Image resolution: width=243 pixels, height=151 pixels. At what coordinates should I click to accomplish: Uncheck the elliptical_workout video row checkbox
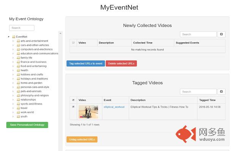click(x=73, y=106)
